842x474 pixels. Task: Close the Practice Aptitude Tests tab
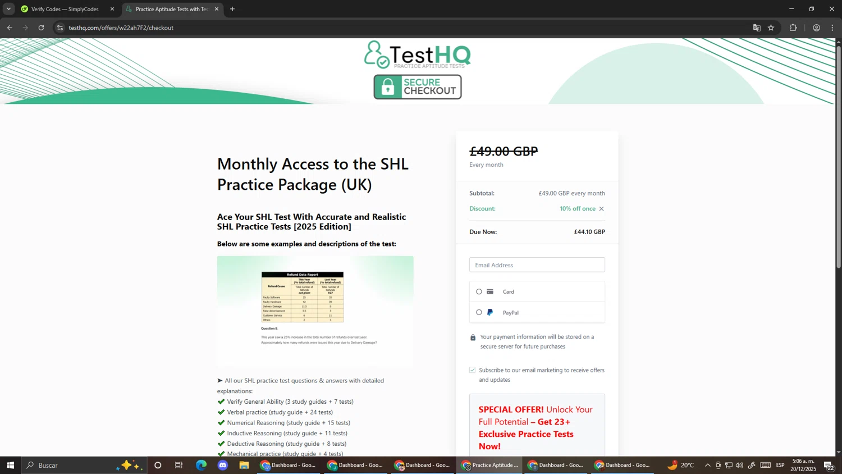tap(217, 9)
